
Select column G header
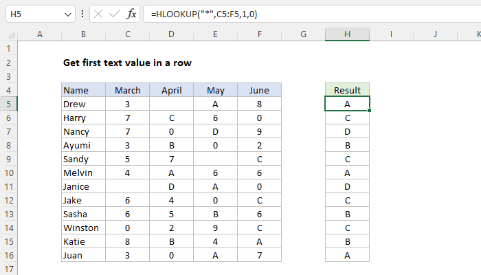(x=304, y=34)
